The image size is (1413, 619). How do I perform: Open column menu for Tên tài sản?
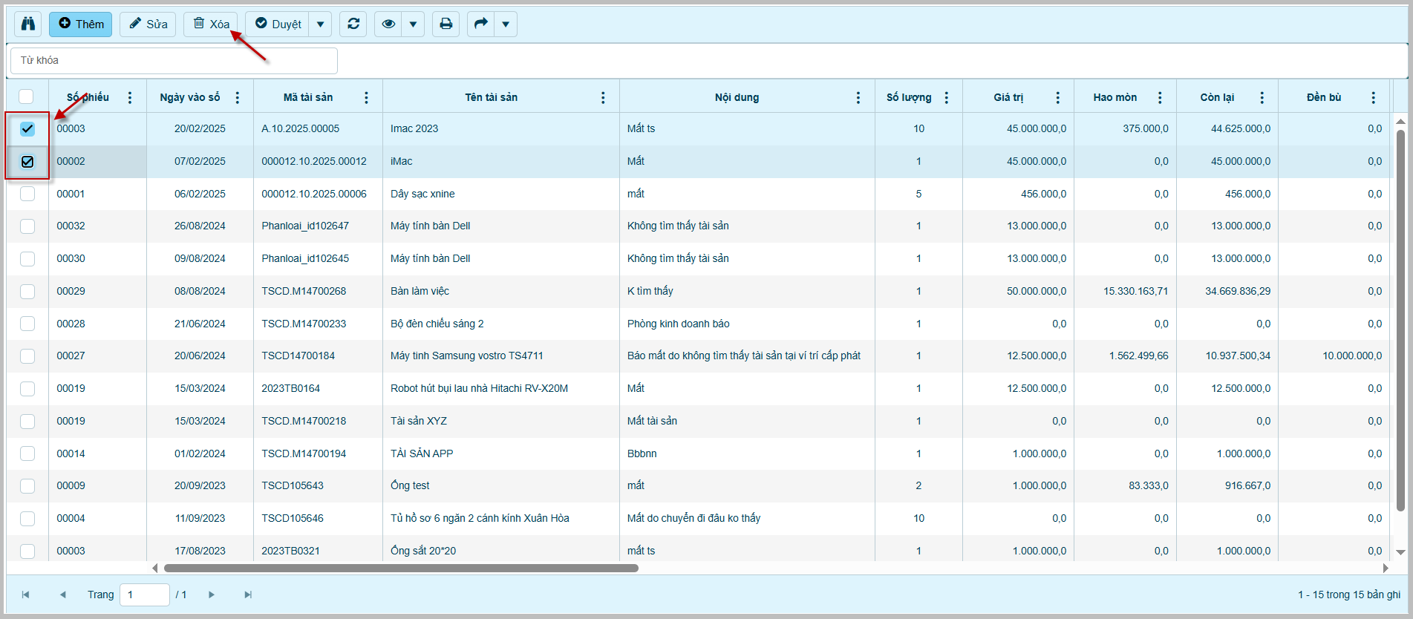tap(603, 97)
